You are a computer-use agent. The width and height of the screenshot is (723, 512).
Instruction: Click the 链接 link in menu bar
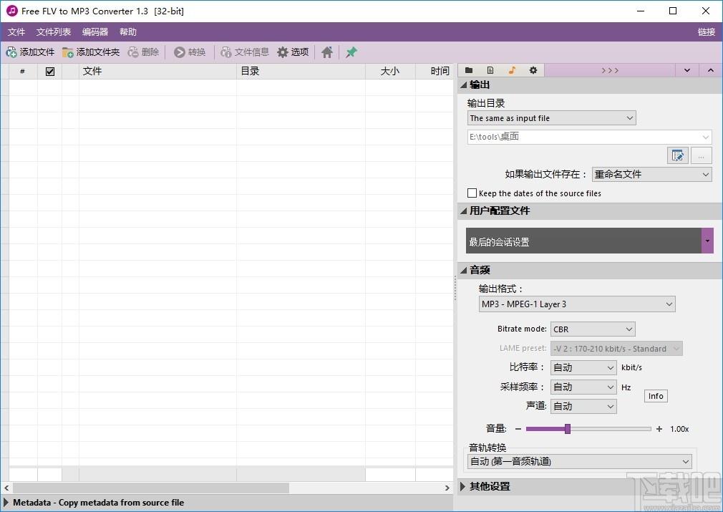706,32
